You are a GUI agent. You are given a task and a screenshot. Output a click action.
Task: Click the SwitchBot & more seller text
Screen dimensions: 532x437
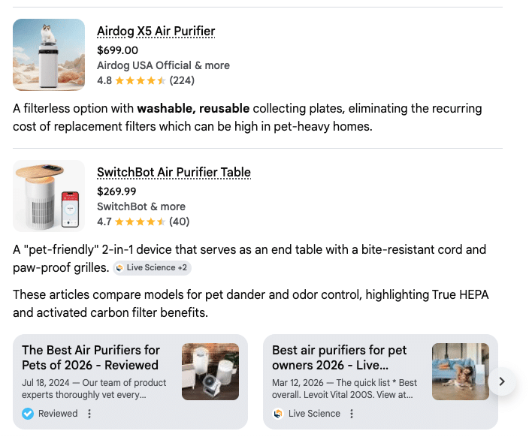(141, 206)
